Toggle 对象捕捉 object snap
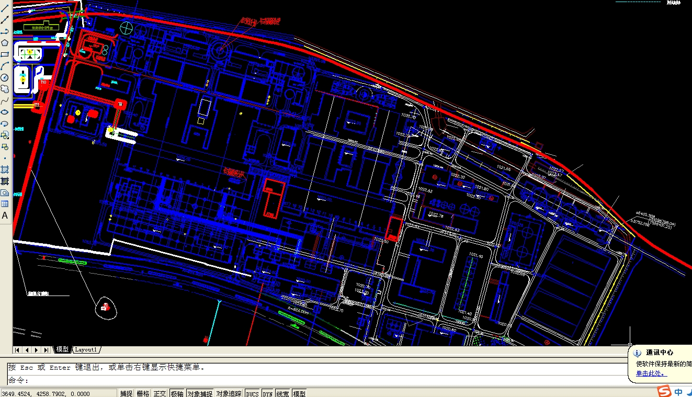This screenshot has height=397, width=692. [200, 393]
